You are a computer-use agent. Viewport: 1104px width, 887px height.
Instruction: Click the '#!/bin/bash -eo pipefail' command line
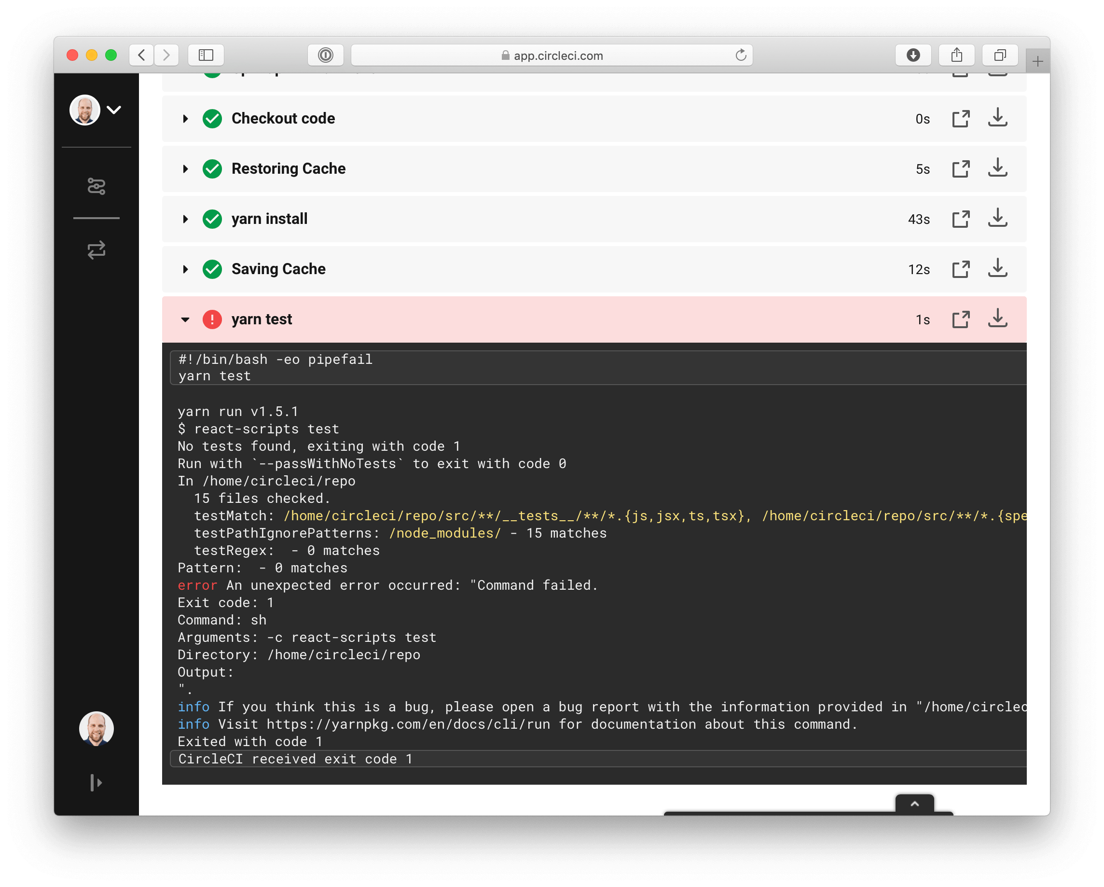275,359
